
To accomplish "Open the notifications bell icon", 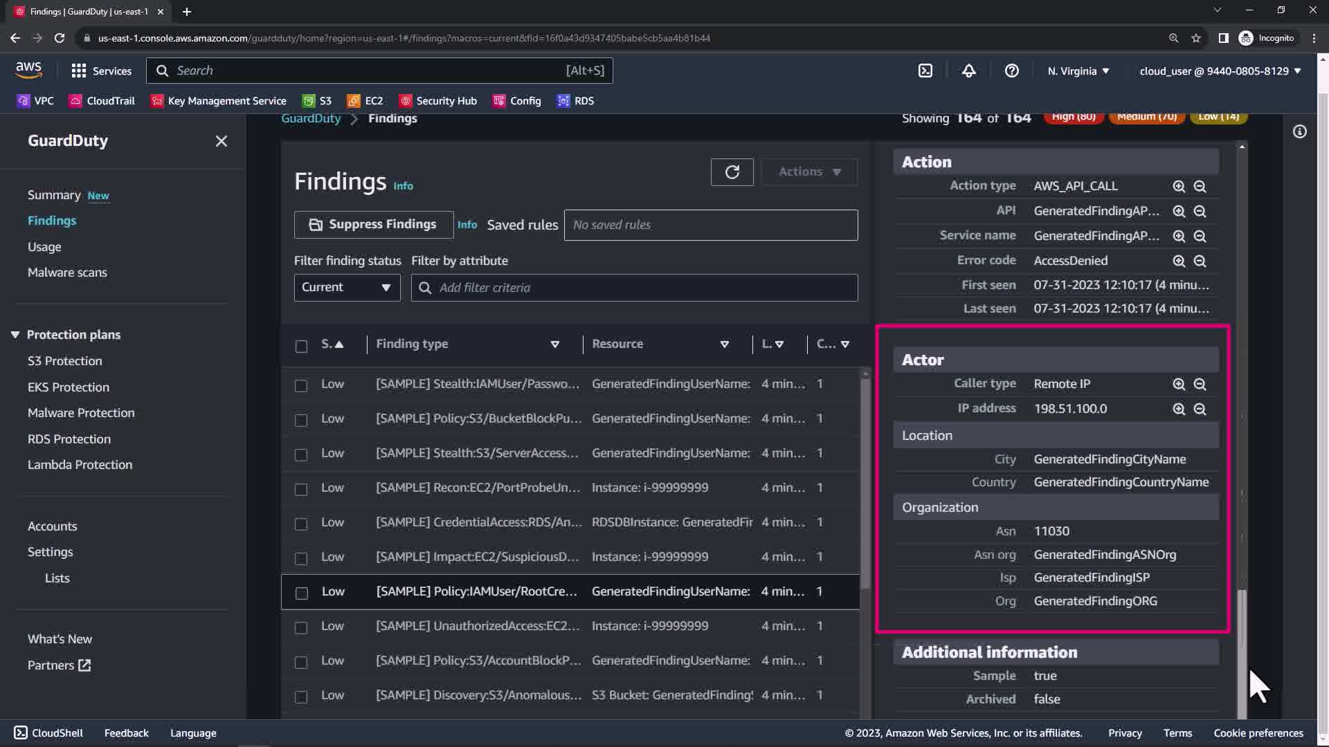I will click(968, 71).
